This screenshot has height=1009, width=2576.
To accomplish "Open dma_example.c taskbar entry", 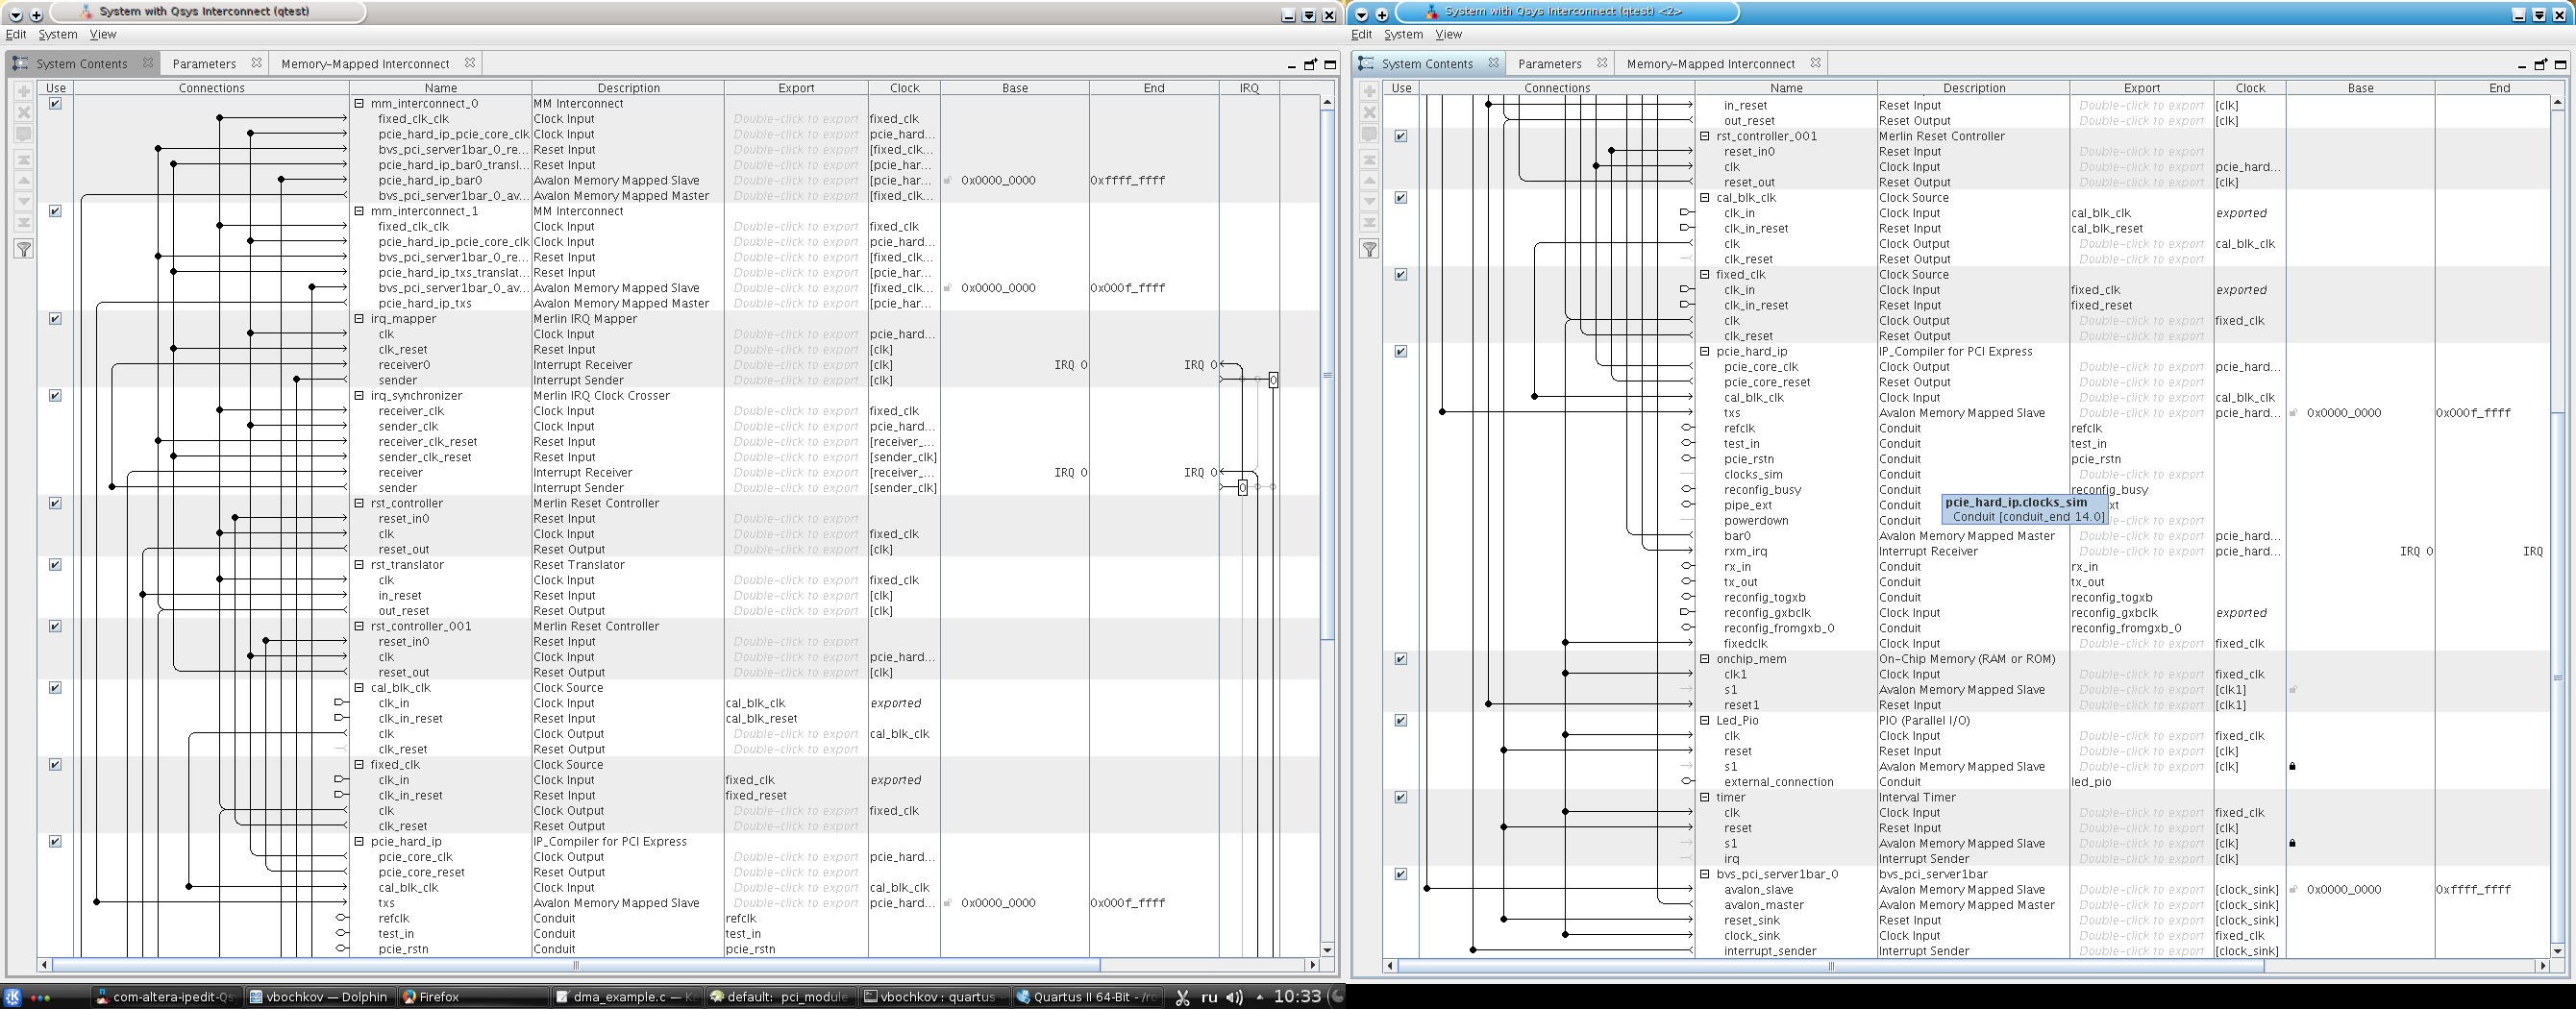I will click(627, 996).
